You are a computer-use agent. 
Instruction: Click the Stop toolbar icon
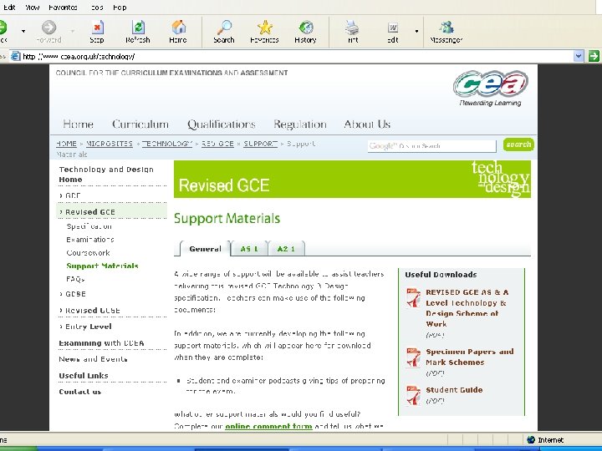pyautogui.click(x=97, y=28)
